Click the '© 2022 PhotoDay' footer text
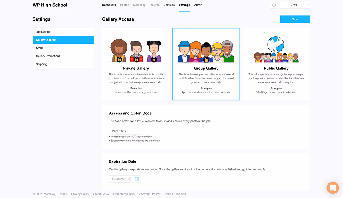 pos(44,194)
